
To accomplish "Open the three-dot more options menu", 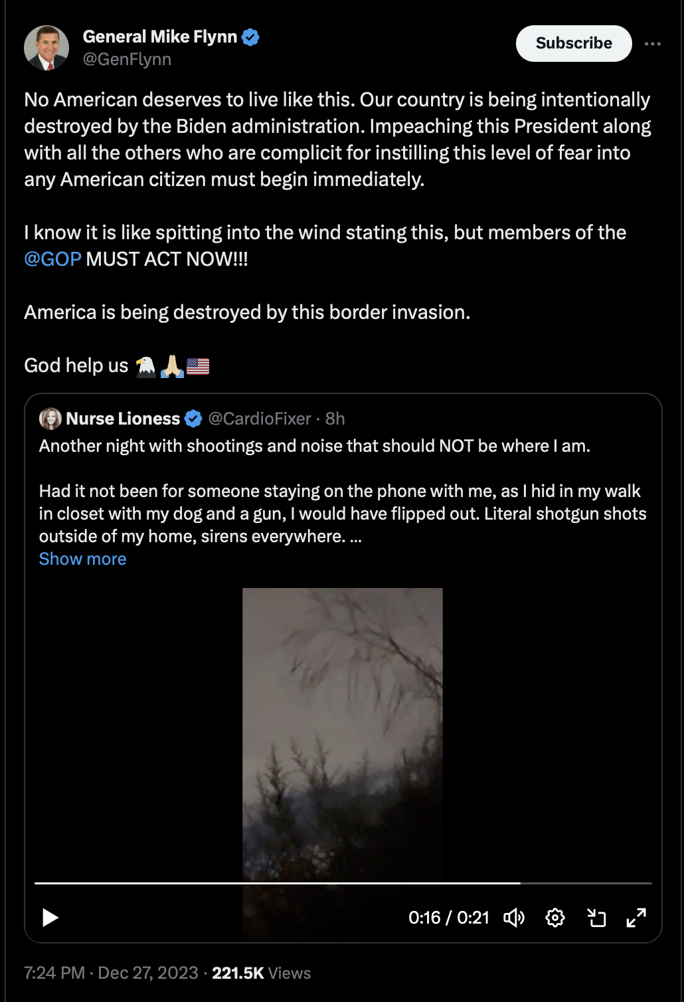I will [x=652, y=44].
